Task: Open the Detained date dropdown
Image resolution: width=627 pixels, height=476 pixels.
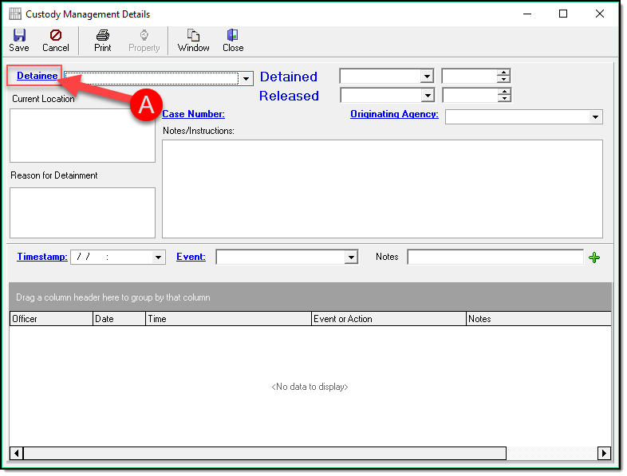Action: pyautogui.click(x=428, y=77)
